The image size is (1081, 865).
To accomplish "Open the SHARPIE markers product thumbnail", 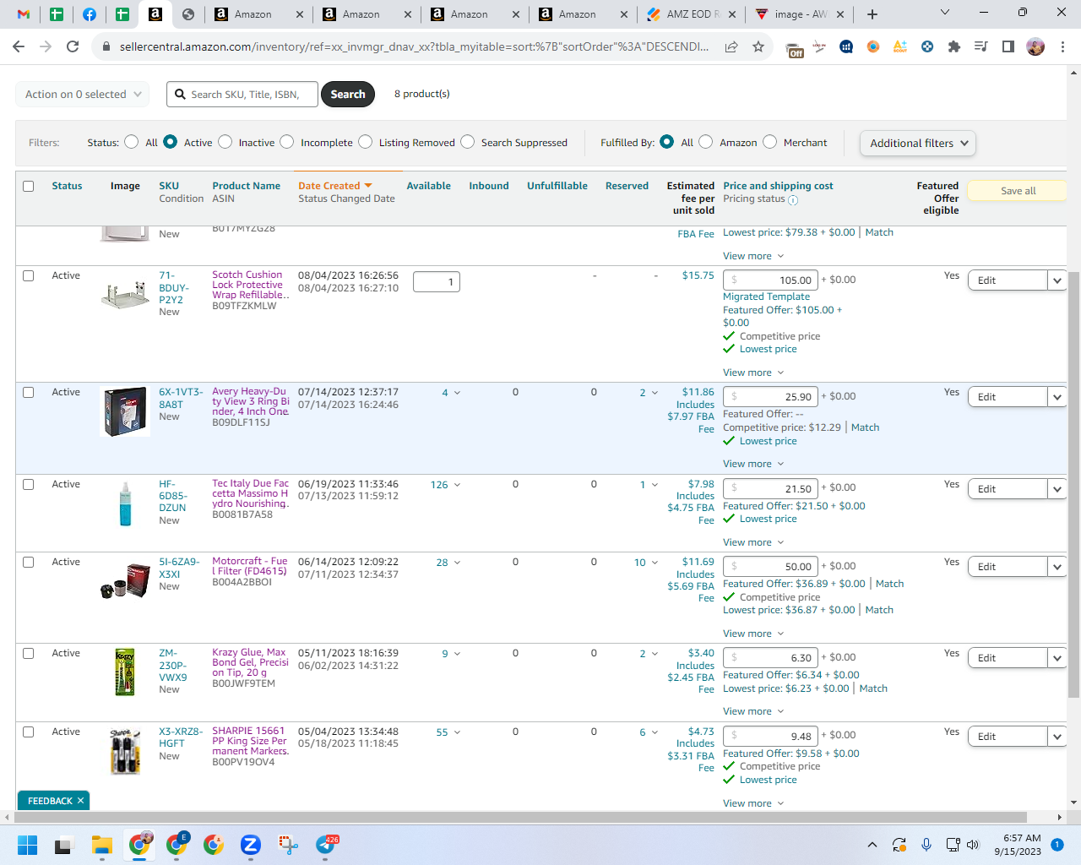I will point(125,751).
